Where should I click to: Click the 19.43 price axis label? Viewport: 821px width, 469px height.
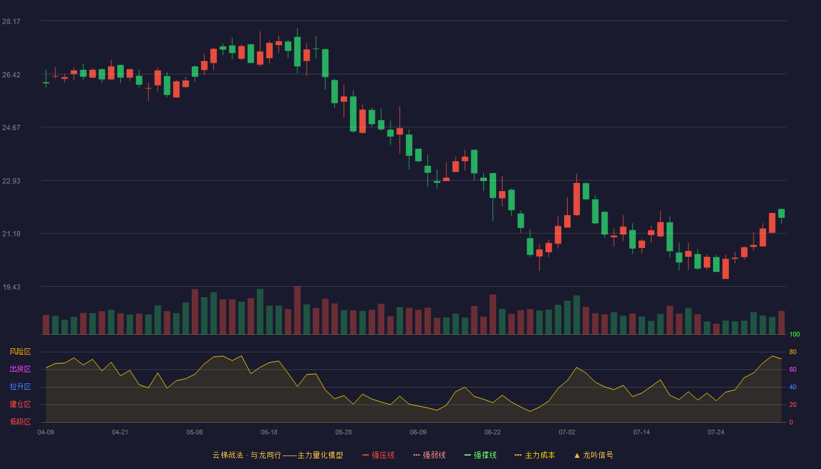[x=11, y=287]
